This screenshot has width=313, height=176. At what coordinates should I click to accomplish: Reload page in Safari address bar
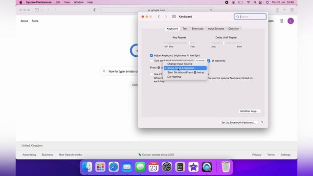click(211, 10)
